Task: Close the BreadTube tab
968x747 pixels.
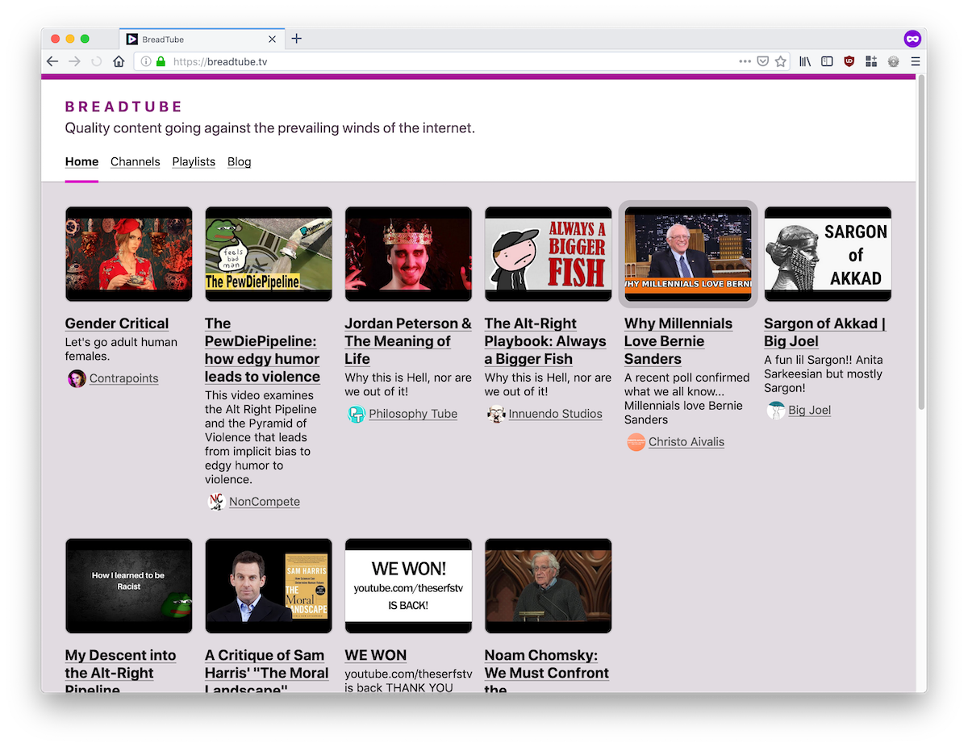Action: [272, 39]
